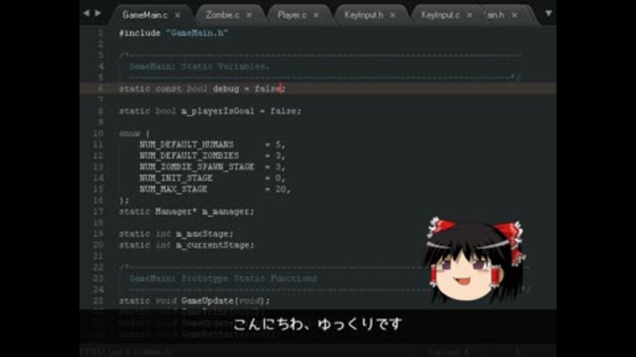
Task: Click NUM_ZOMBIE_SPAWN_STAGE constant
Action: (197, 167)
